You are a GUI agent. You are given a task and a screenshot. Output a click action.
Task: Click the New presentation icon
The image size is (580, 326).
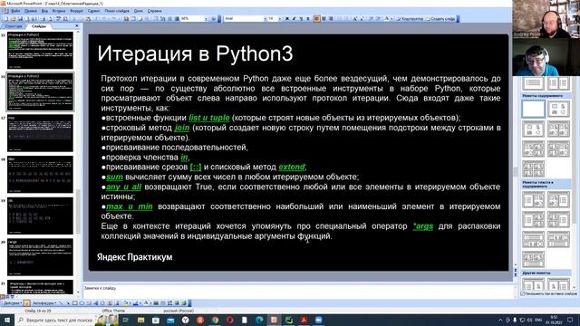pyautogui.click(x=5, y=18)
